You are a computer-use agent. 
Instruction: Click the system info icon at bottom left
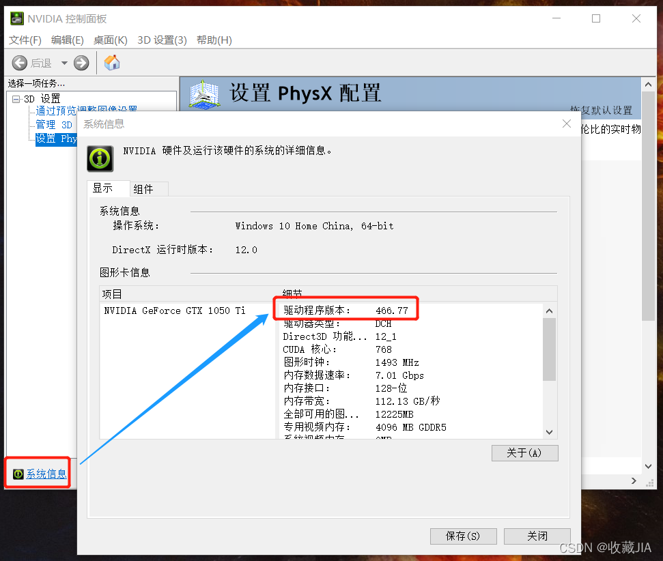[18, 474]
